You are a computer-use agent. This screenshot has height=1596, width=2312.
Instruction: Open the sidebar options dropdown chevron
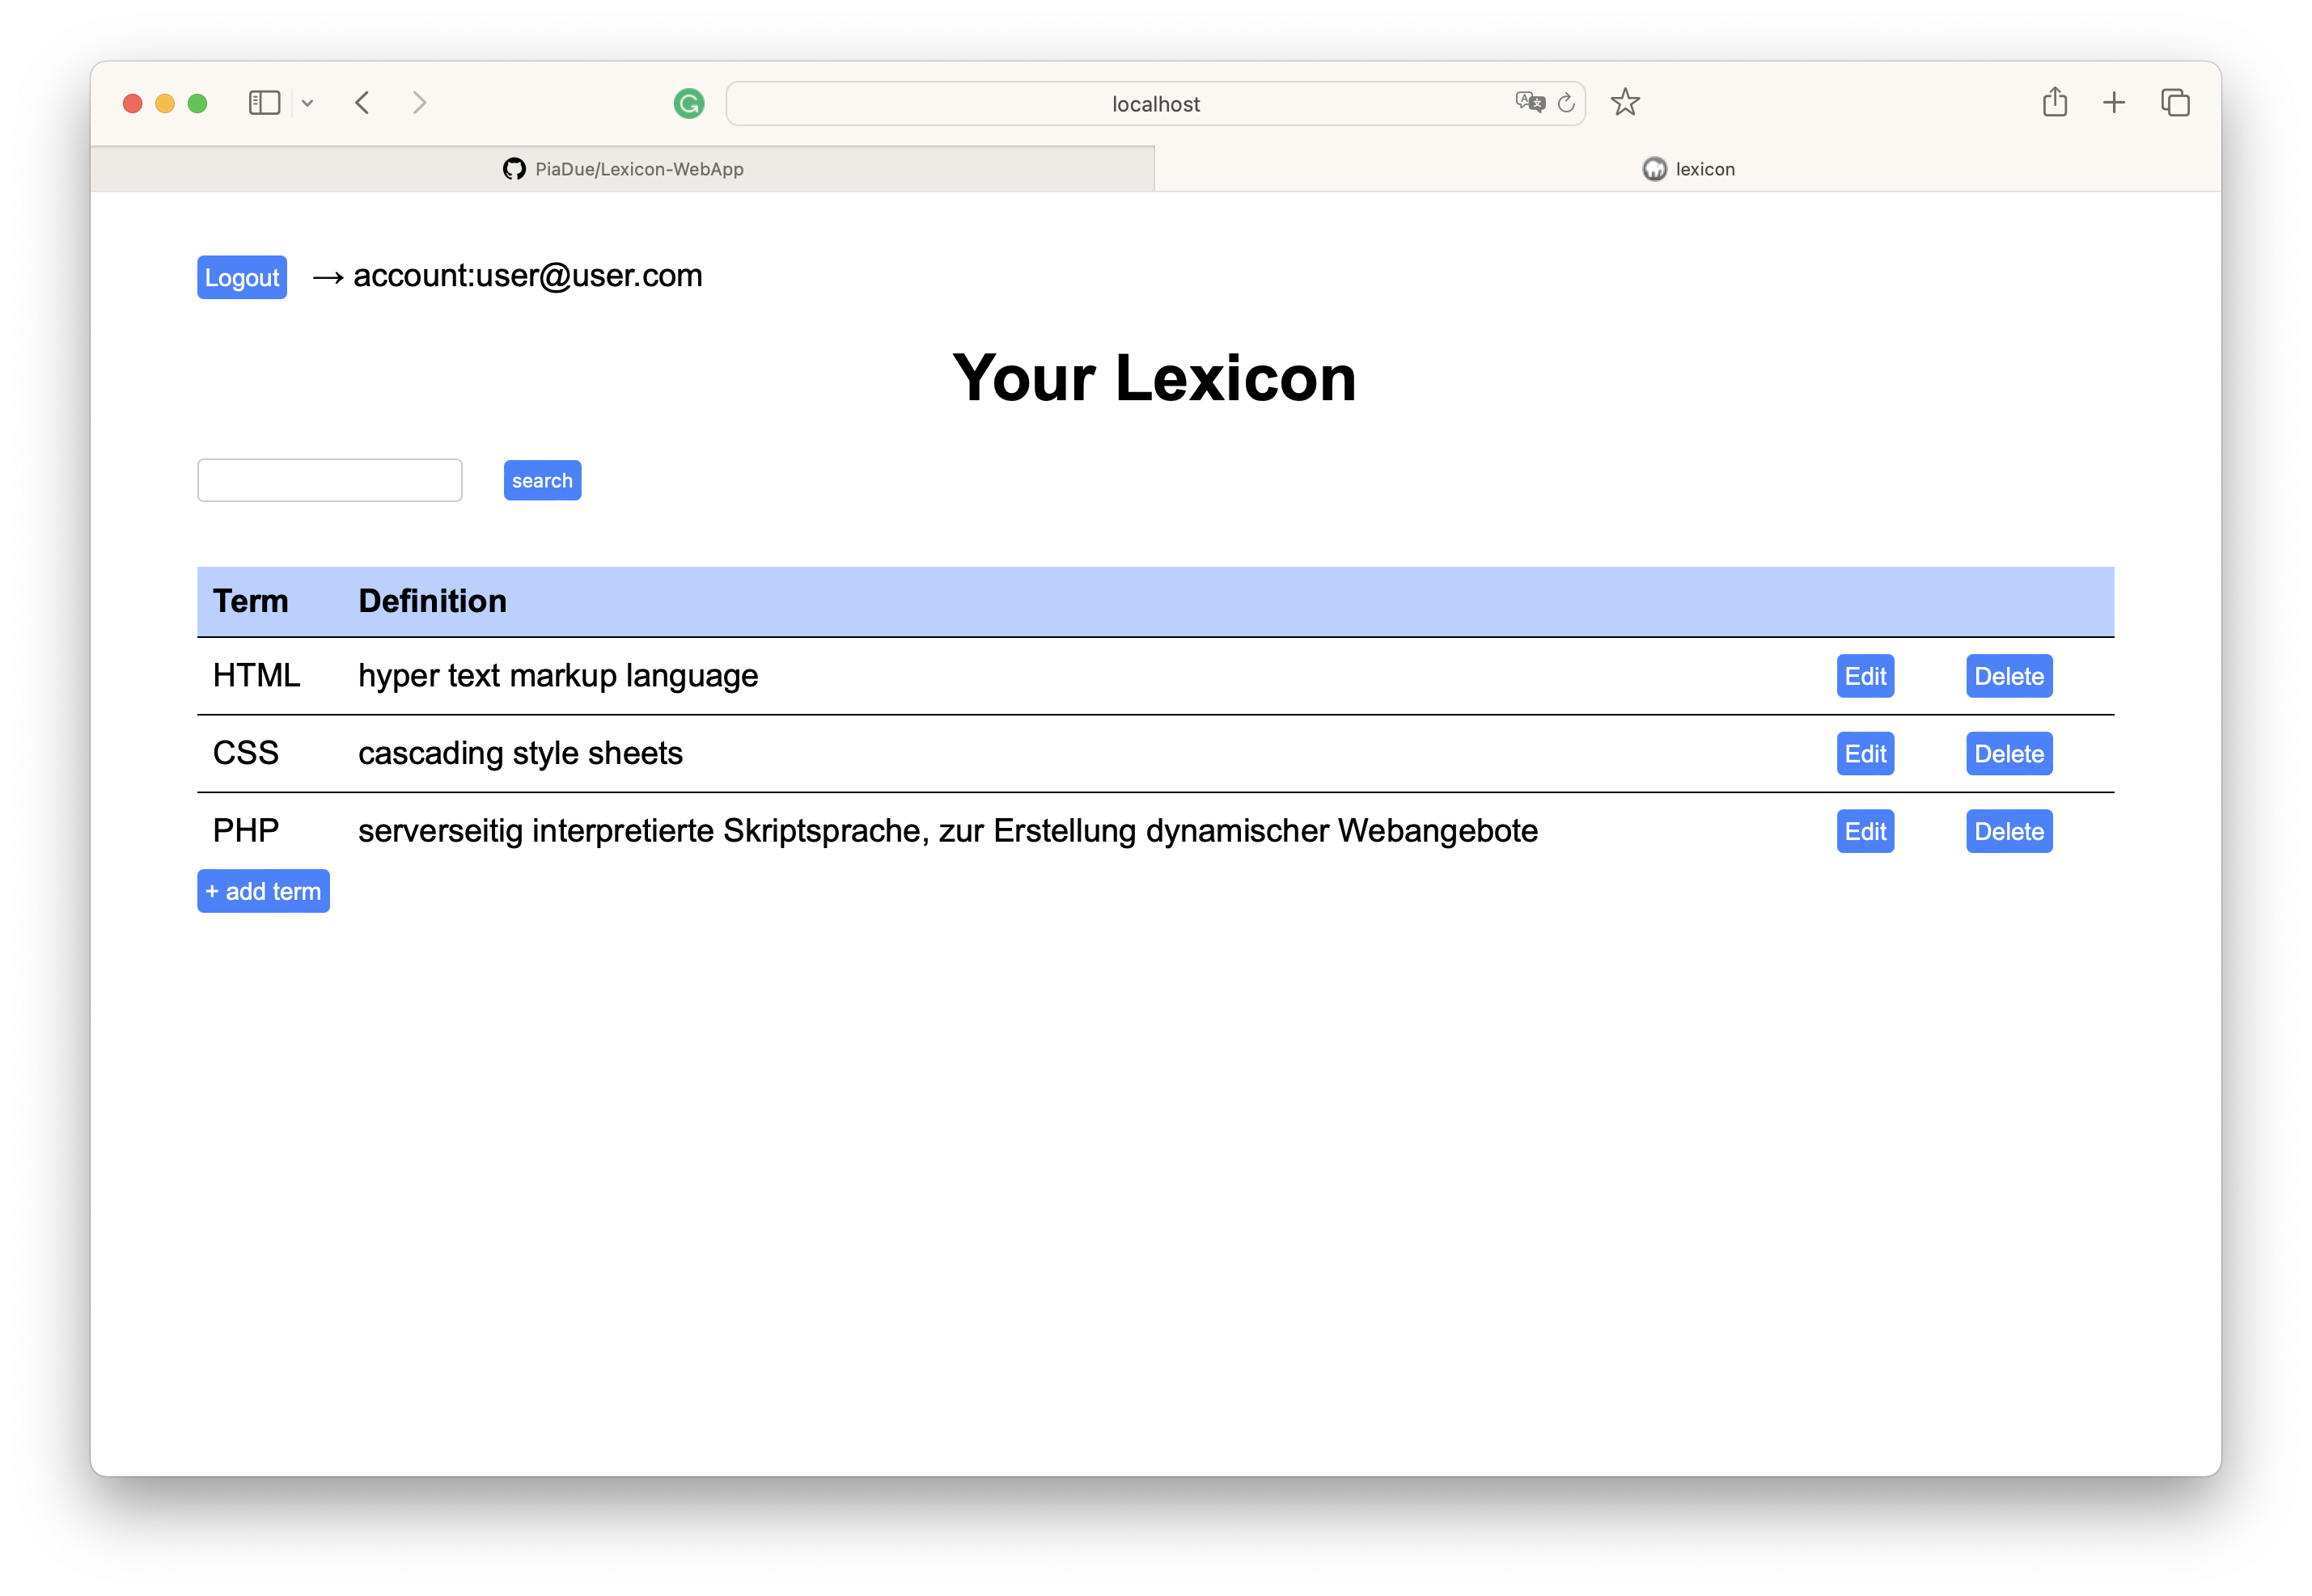click(x=307, y=103)
